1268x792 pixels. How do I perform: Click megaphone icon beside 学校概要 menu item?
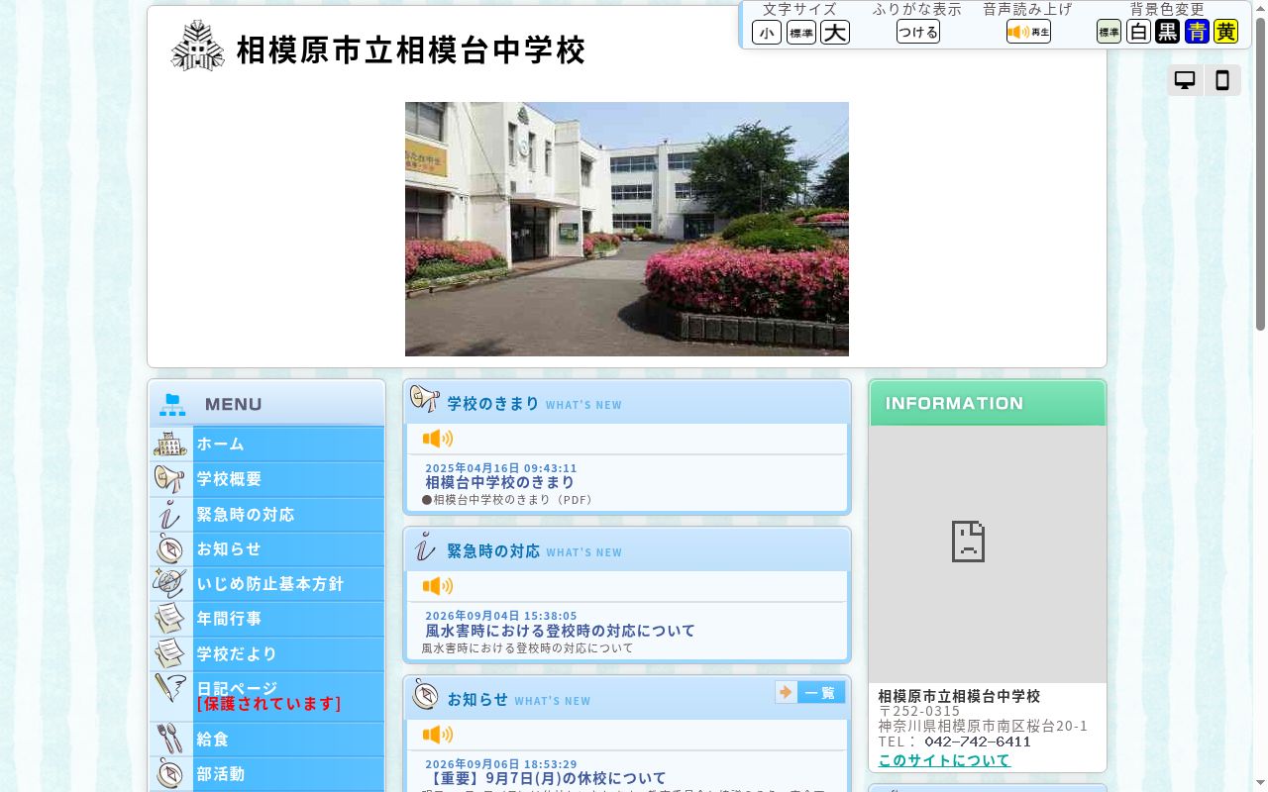(x=170, y=479)
